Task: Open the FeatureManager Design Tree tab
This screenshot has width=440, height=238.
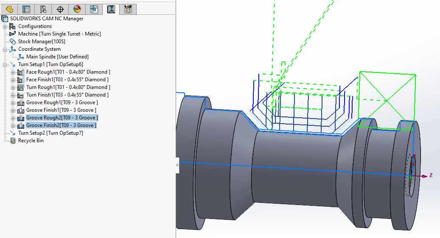Action: (x=9, y=9)
